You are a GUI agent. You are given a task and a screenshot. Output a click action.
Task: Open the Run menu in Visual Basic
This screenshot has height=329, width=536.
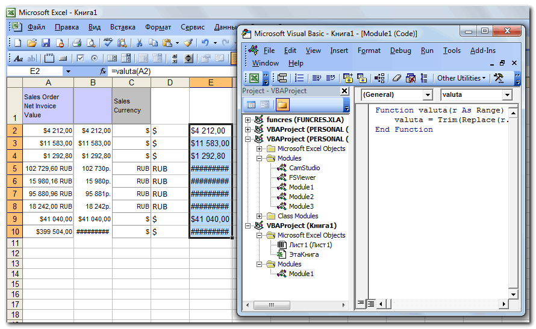pos(427,51)
